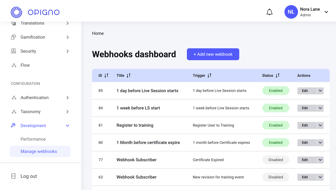This screenshot has height=190, width=336.
Task: Click the Certificate Expired trigger text
Action: pyautogui.click(x=208, y=160)
